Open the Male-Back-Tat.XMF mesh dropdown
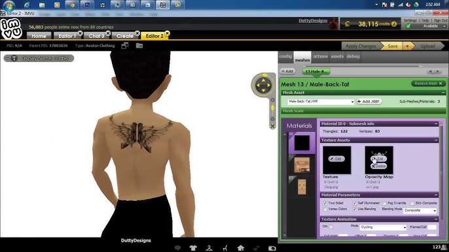This screenshot has width=449, height=252. coord(321,101)
